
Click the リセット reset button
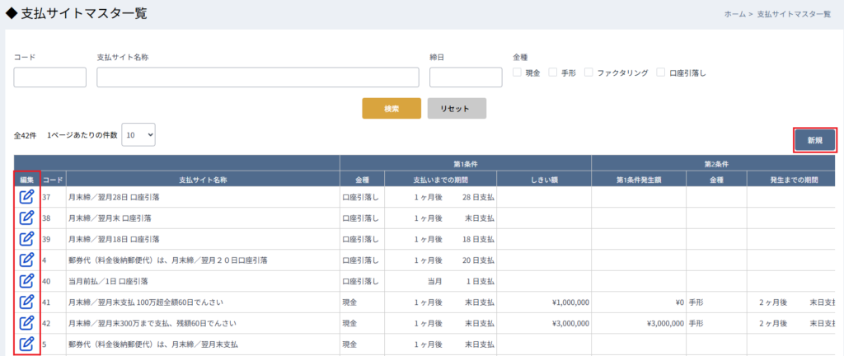click(x=456, y=109)
